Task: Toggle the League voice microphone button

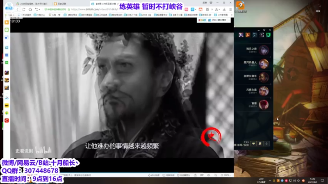Action: tap(266, 144)
